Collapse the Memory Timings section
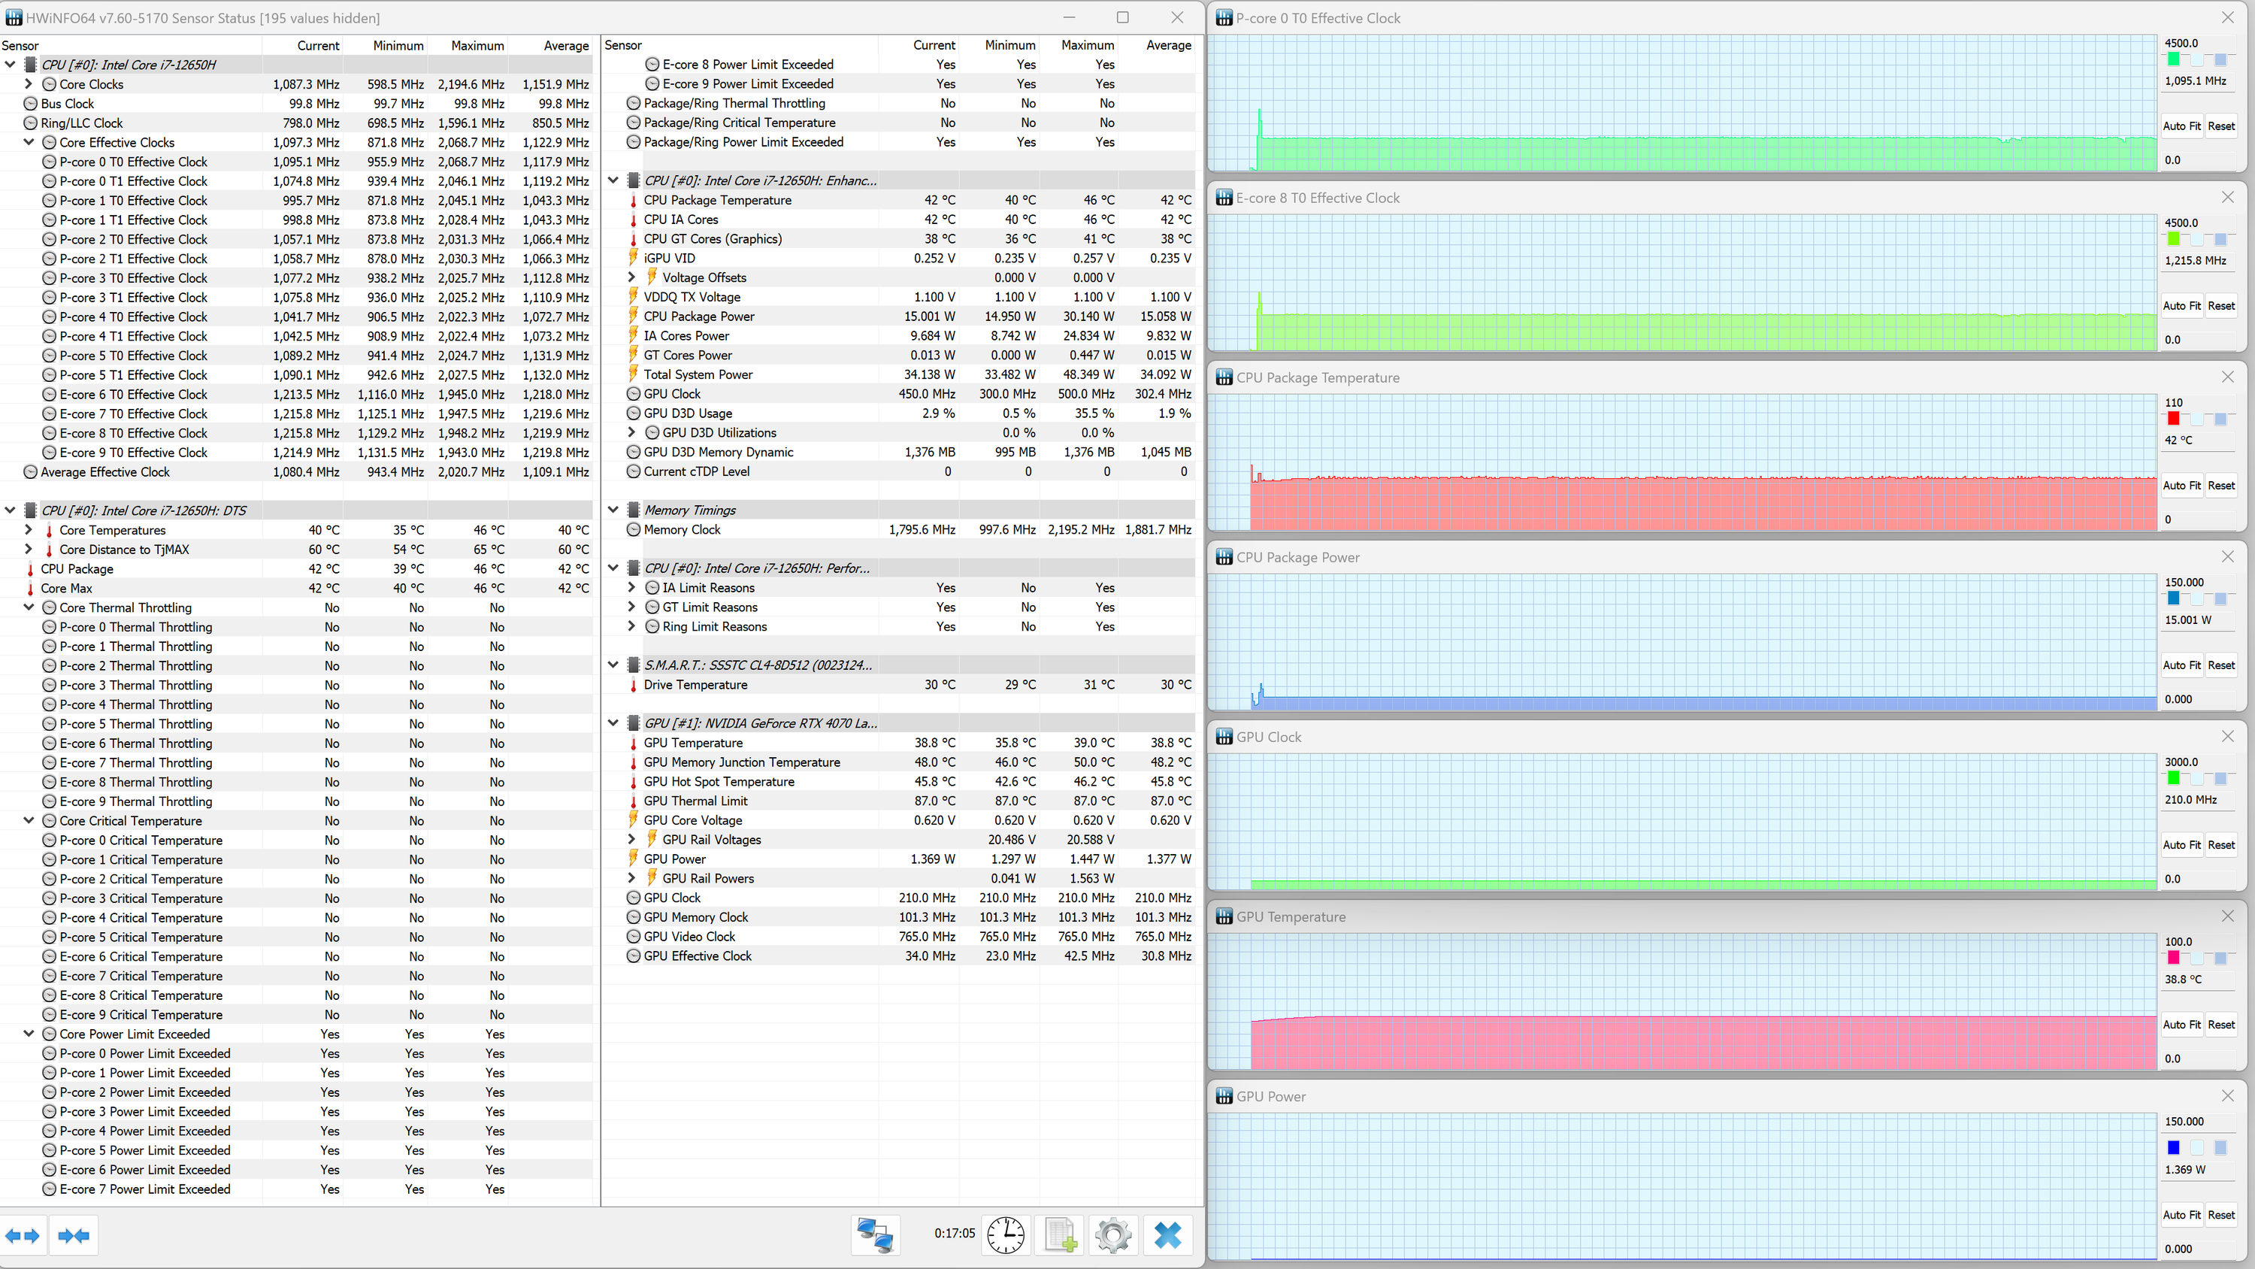2255x1269 pixels. (613, 510)
